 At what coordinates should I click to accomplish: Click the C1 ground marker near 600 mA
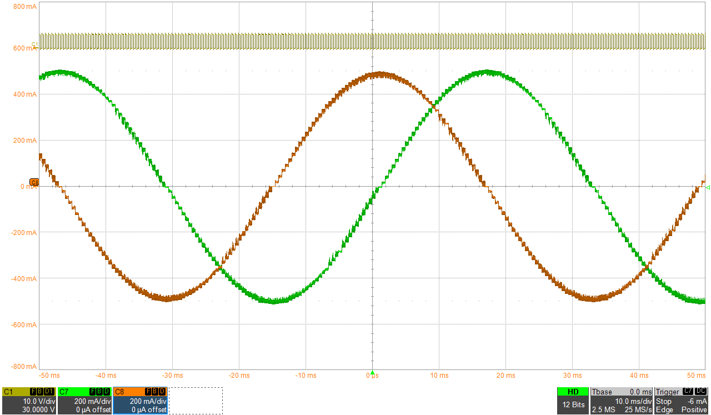[x=34, y=44]
